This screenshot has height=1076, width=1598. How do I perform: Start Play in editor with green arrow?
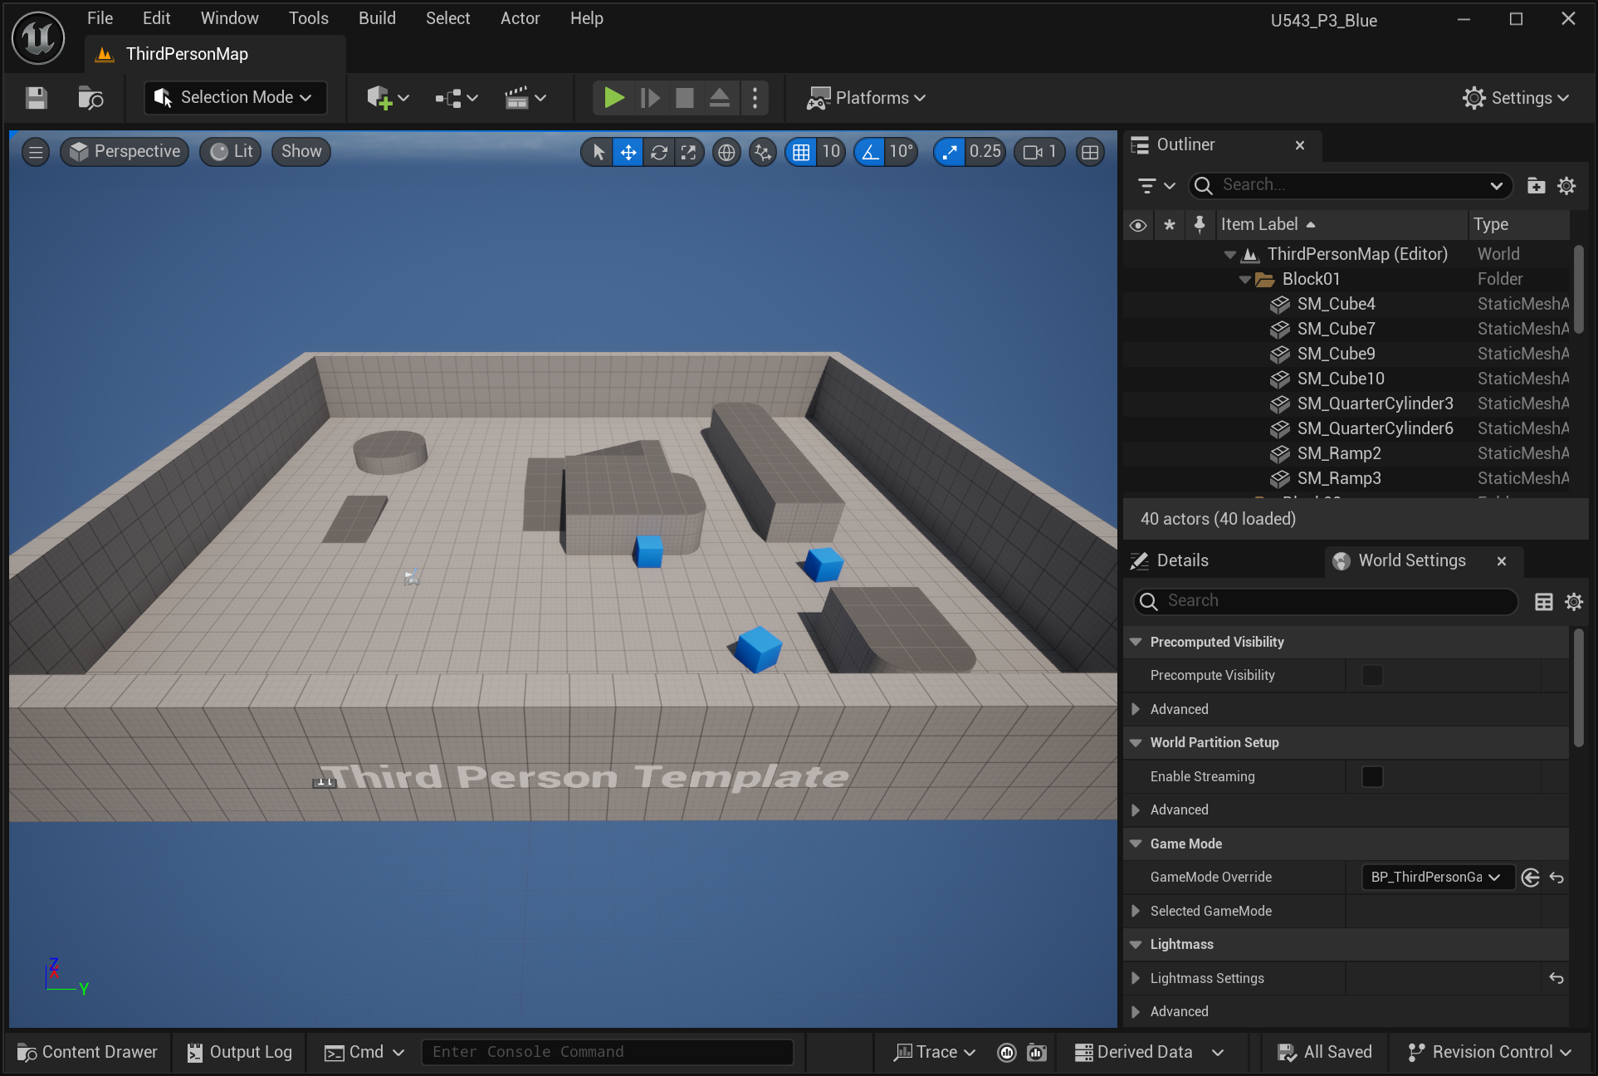tap(613, 98)
